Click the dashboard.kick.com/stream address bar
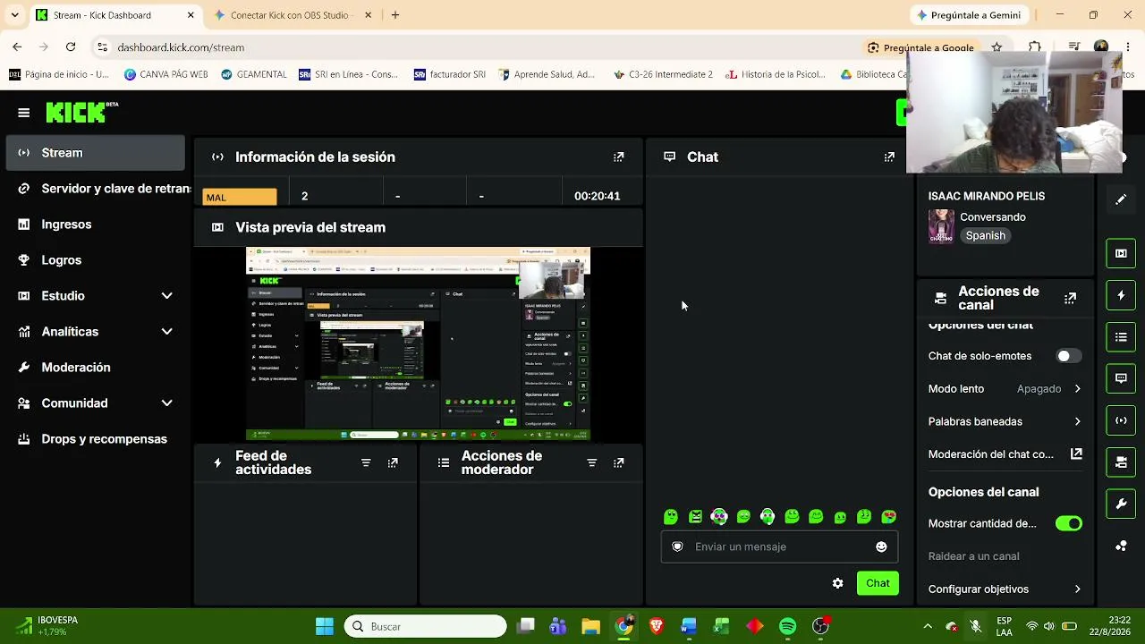This screenshot has width=1145, height=644. [474, 47]
